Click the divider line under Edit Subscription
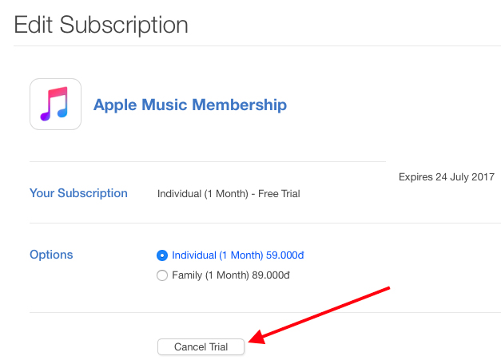501x364 pixels. click(x=256, y=45)
